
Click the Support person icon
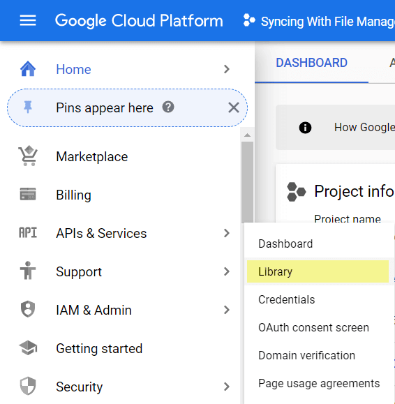(28, 271)
